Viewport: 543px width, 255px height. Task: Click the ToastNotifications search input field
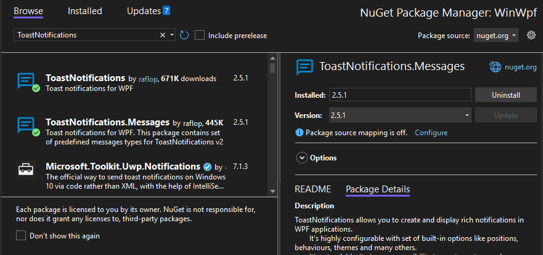click(86, 35)
